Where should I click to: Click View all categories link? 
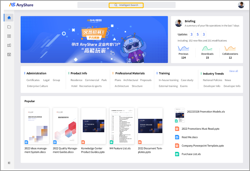pos(233,71)
